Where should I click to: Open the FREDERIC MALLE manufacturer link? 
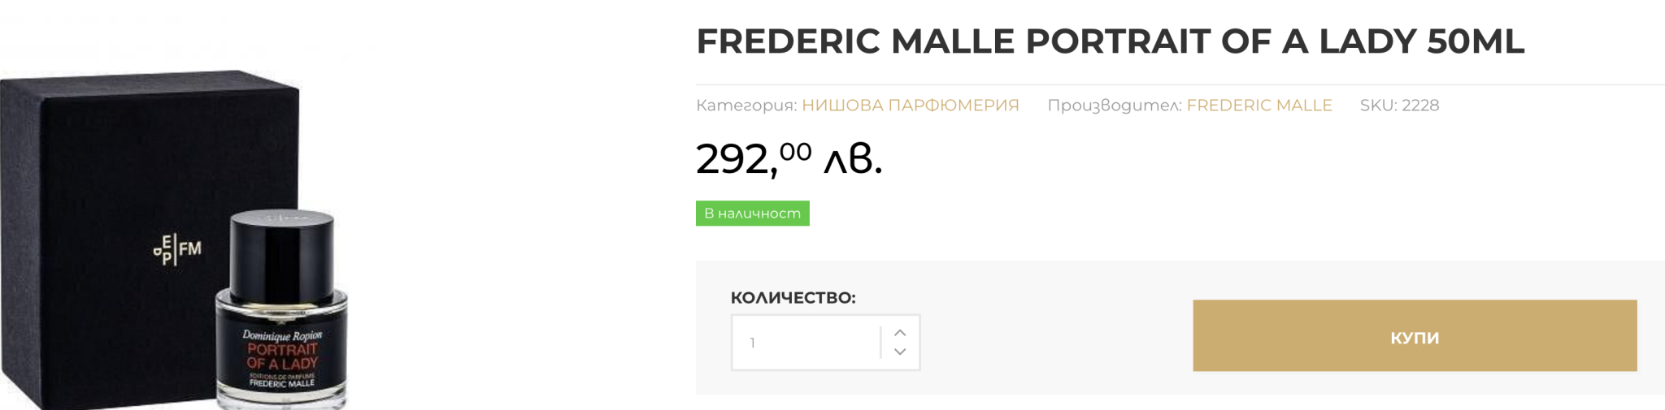[x=1259, y=106]
